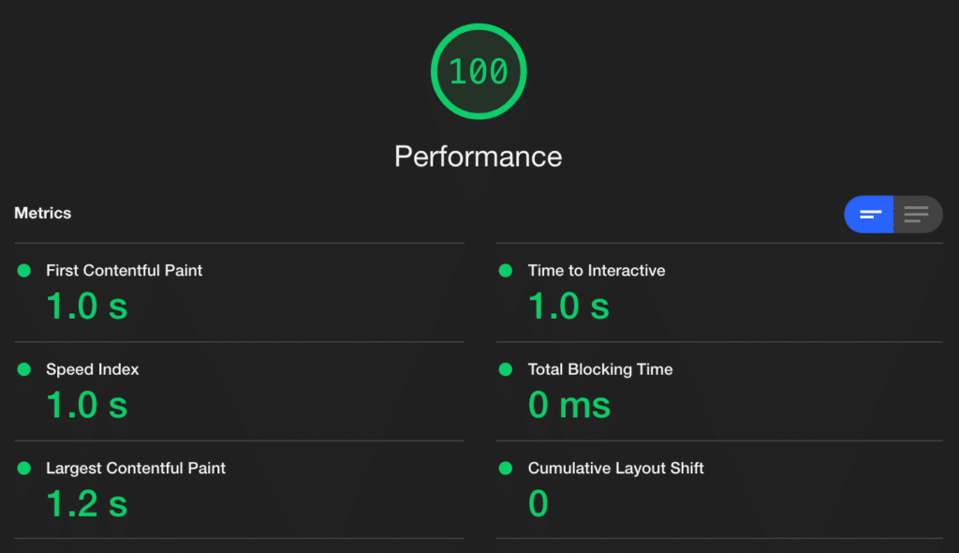This screenshot has height=553, width=959.
Task: Click the green dot beside Largest Contentful Paint
Action: point(23,468)
